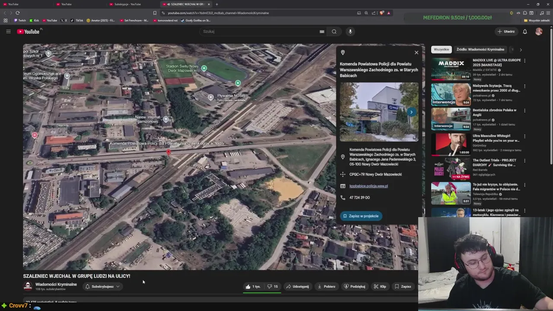Viewport: 553px width, 311px height.
Task: Click the Stadion Świtu green map marker
Action: (x=204, y=68)
